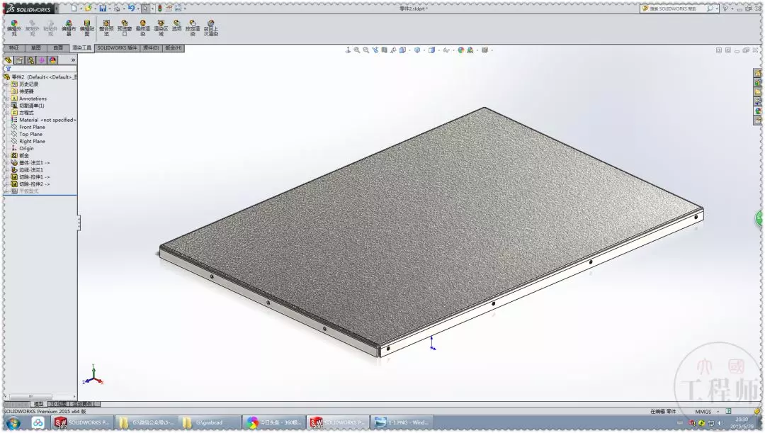The height and width of the screenshot is (433, 765).
Task: Click 编辑贴图 edit decal tool
Action: tap(87, 28)
